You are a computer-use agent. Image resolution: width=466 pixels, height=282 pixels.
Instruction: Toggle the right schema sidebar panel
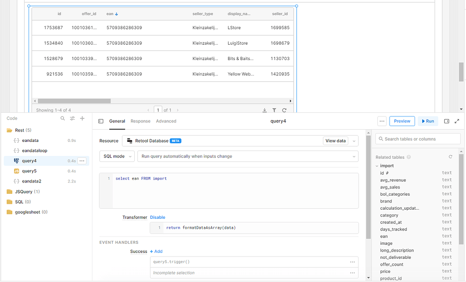[446, 121]
